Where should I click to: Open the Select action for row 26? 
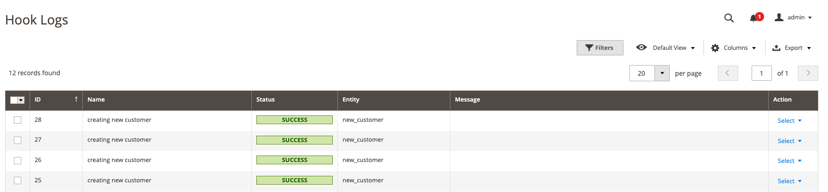click(789, 161)
